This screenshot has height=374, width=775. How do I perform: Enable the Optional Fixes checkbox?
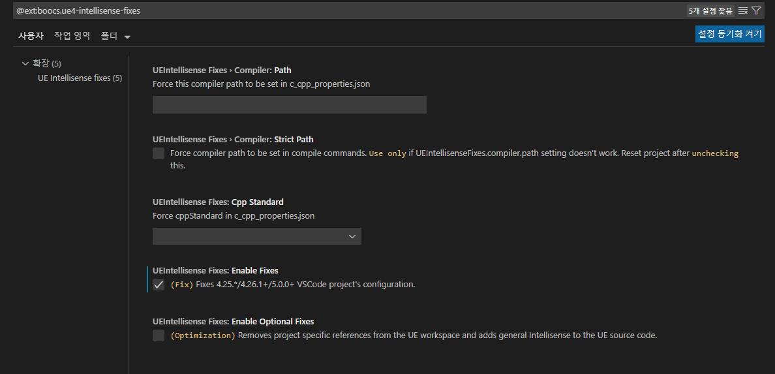[x=159, y=335]
